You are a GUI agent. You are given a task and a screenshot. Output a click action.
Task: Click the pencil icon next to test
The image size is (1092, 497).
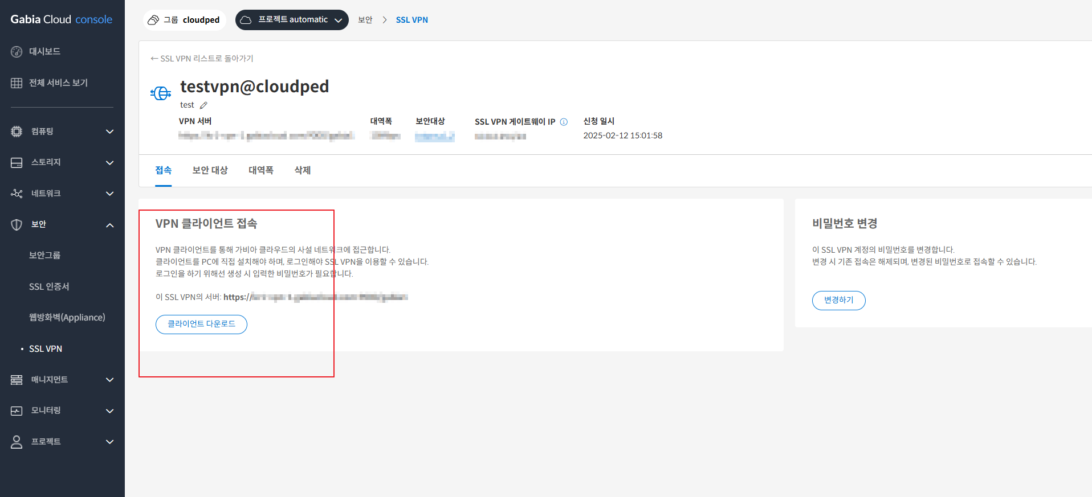(203, 105)
